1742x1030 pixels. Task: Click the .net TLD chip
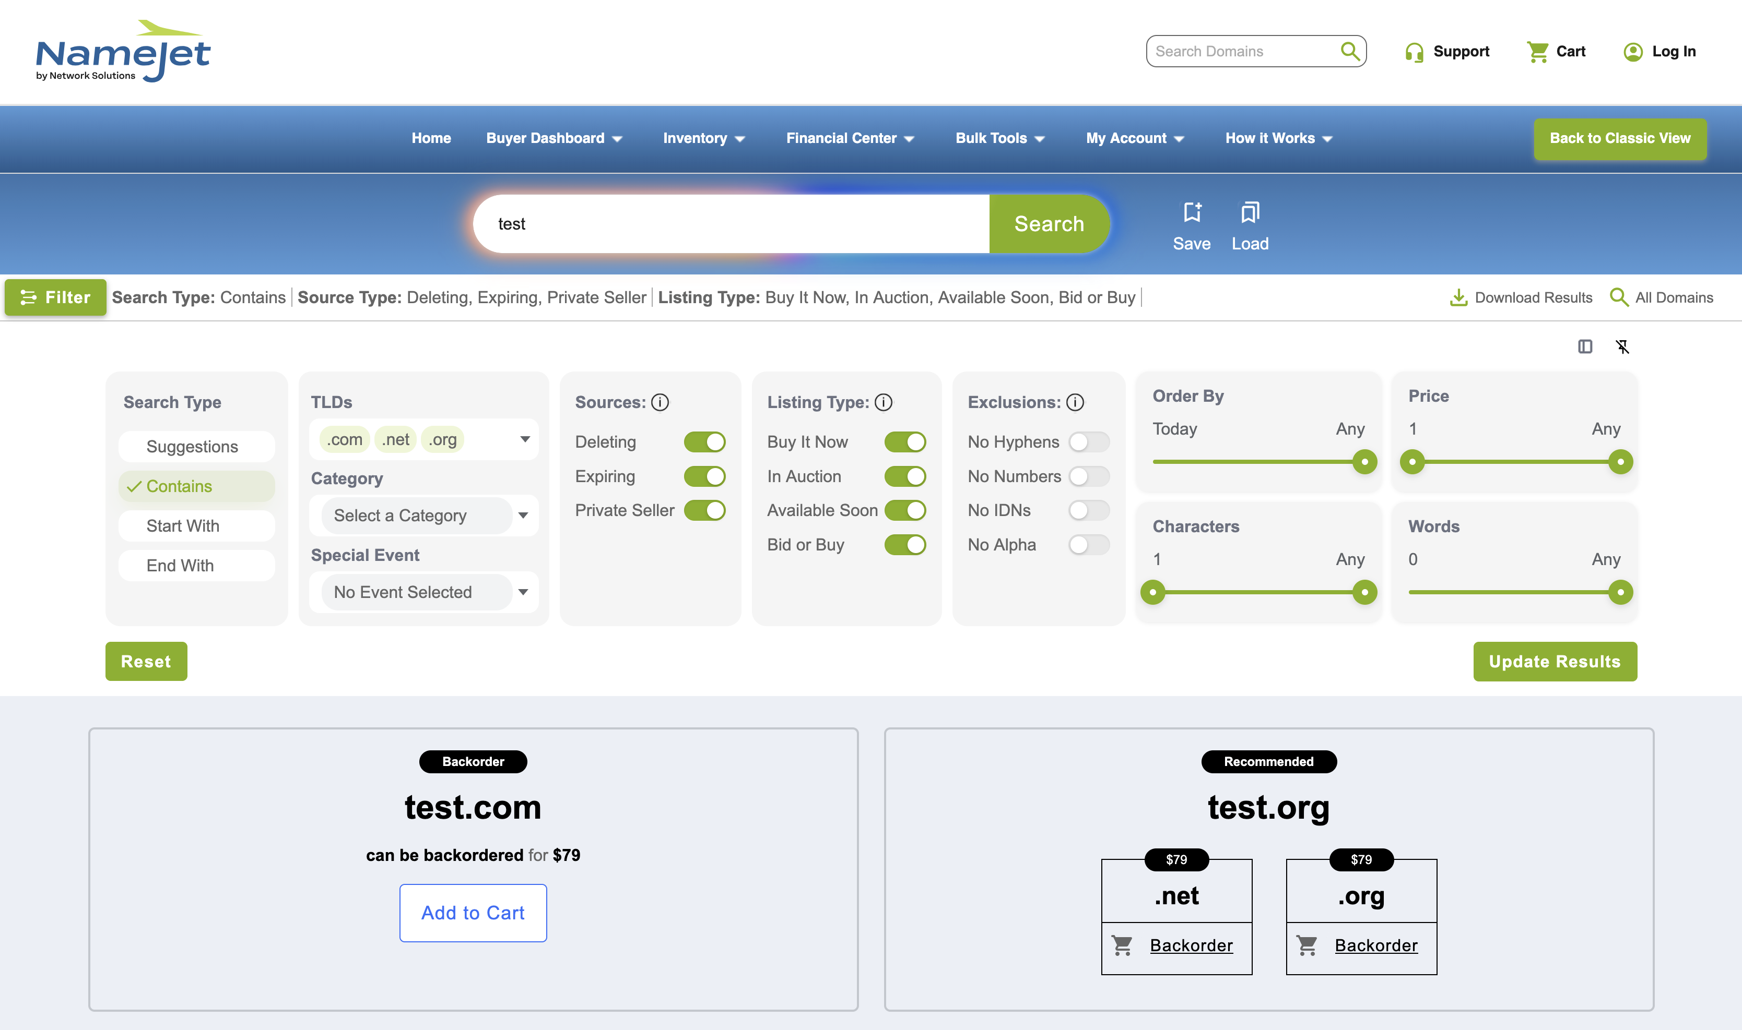(395, 439)
